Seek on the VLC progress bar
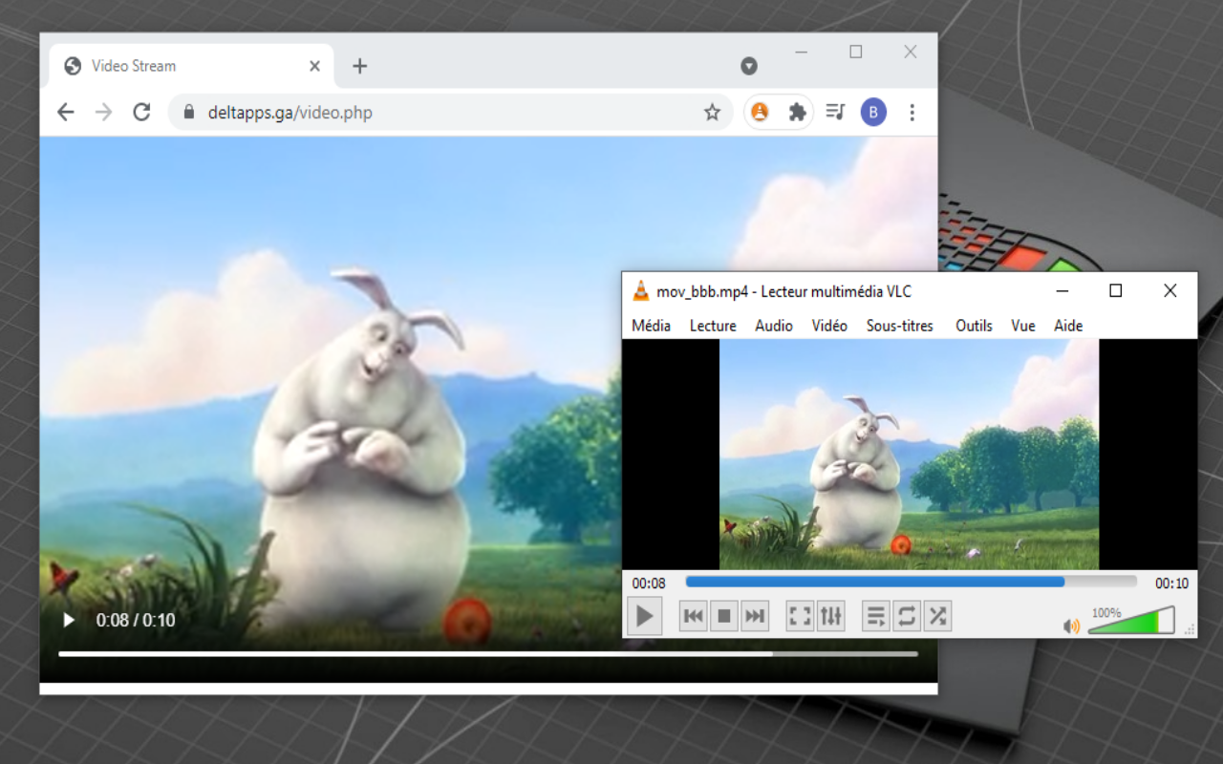Image resolution: width=1223 pixels, height=764 pixels. click(x=912, y=582)
